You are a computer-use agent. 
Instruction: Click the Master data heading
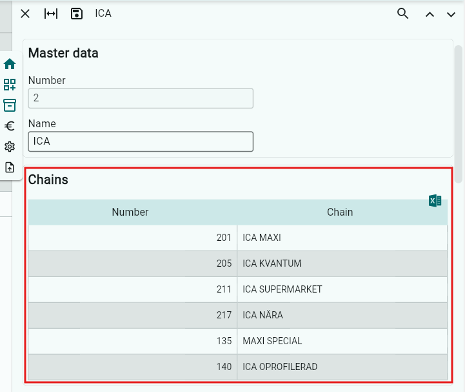point(63,53)
